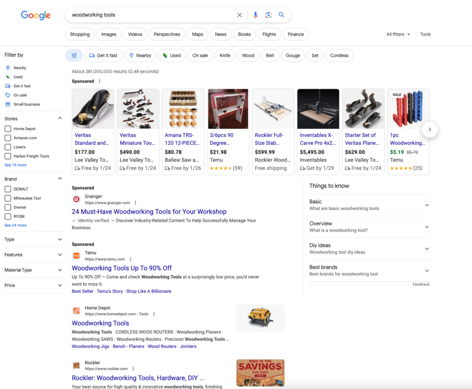Open Google Lens image search icon
Screen dimensions: 472x389
pos(269,15)
